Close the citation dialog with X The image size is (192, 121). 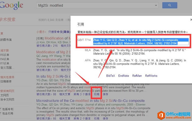tap(191, 20)
